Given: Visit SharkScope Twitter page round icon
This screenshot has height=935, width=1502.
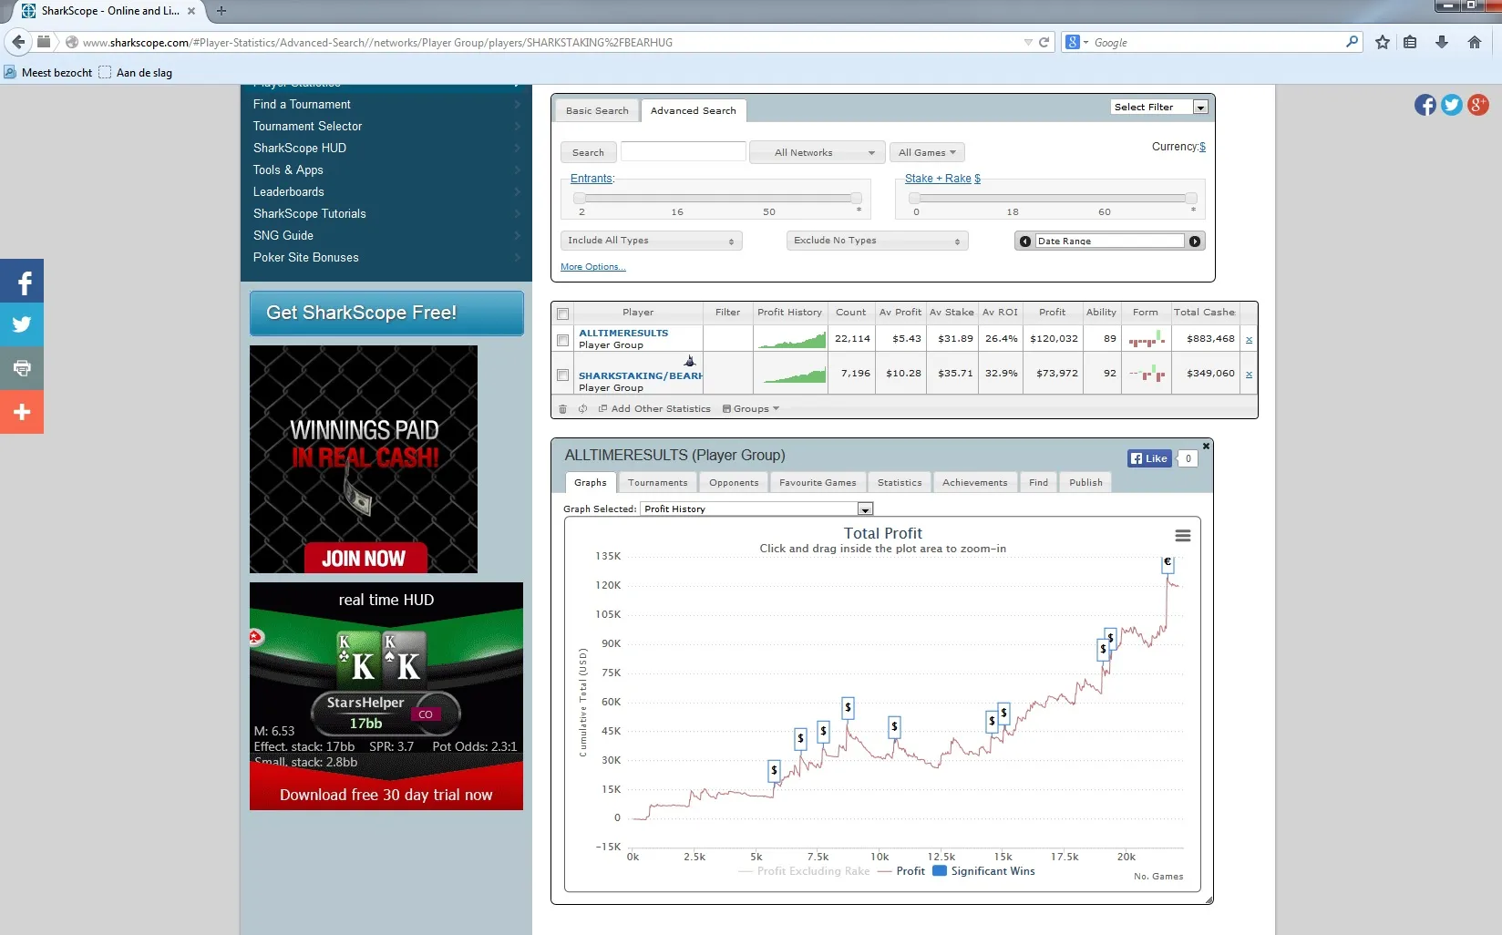Looking at the screenshot, I should pyautogui.click(x=1452, y=105).
